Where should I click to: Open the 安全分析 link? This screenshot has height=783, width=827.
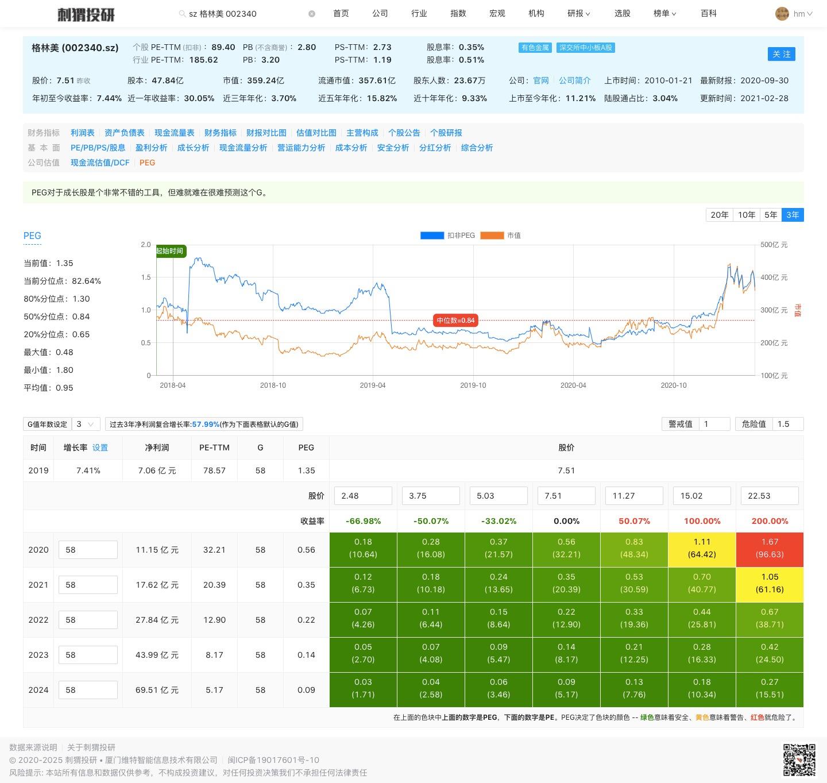(x=393, y=148)
